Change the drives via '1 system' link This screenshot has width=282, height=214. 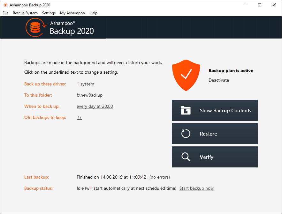[85, 84]
